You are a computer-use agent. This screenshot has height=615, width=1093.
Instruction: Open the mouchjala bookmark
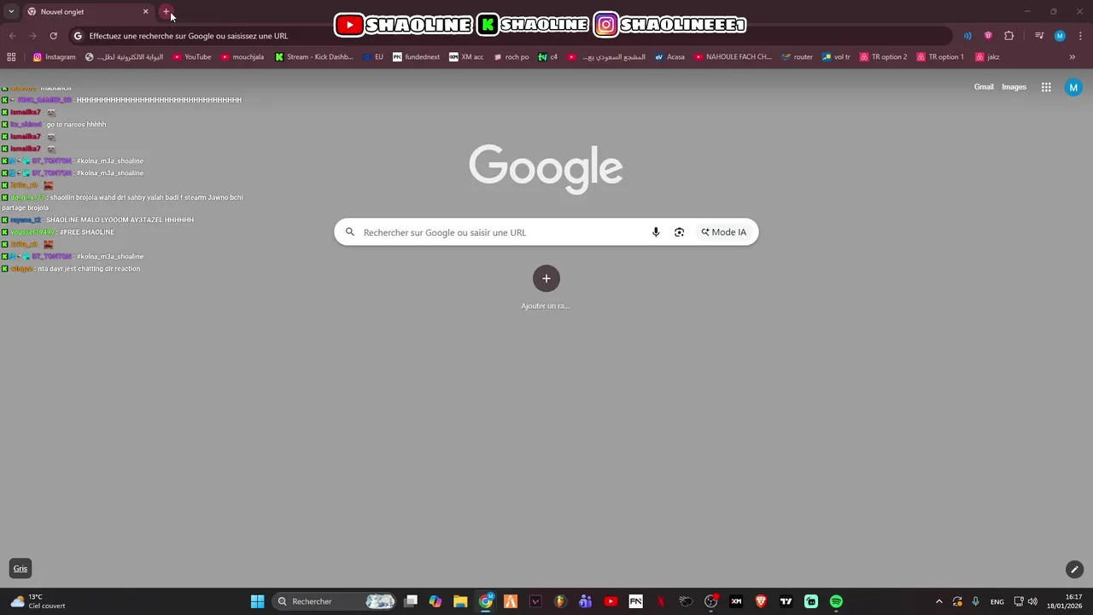tap(242, 57)
